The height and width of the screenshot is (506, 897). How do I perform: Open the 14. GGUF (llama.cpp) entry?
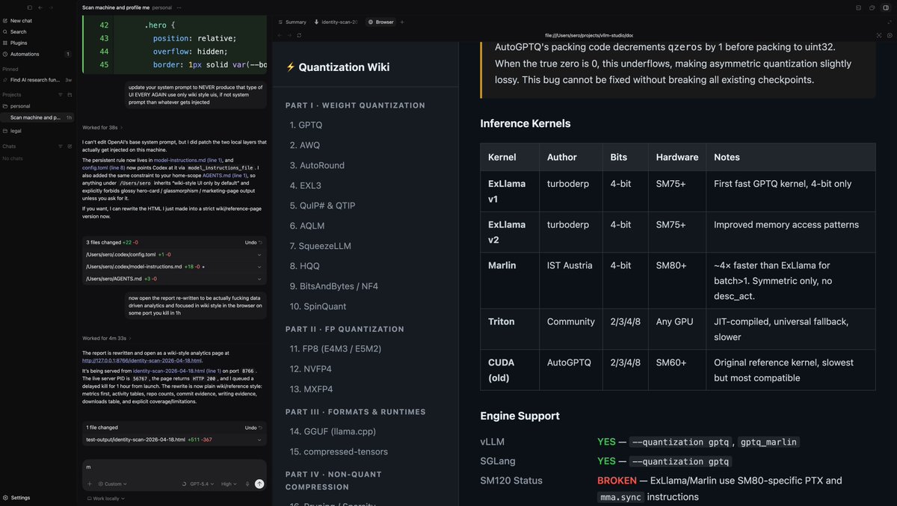331,431
